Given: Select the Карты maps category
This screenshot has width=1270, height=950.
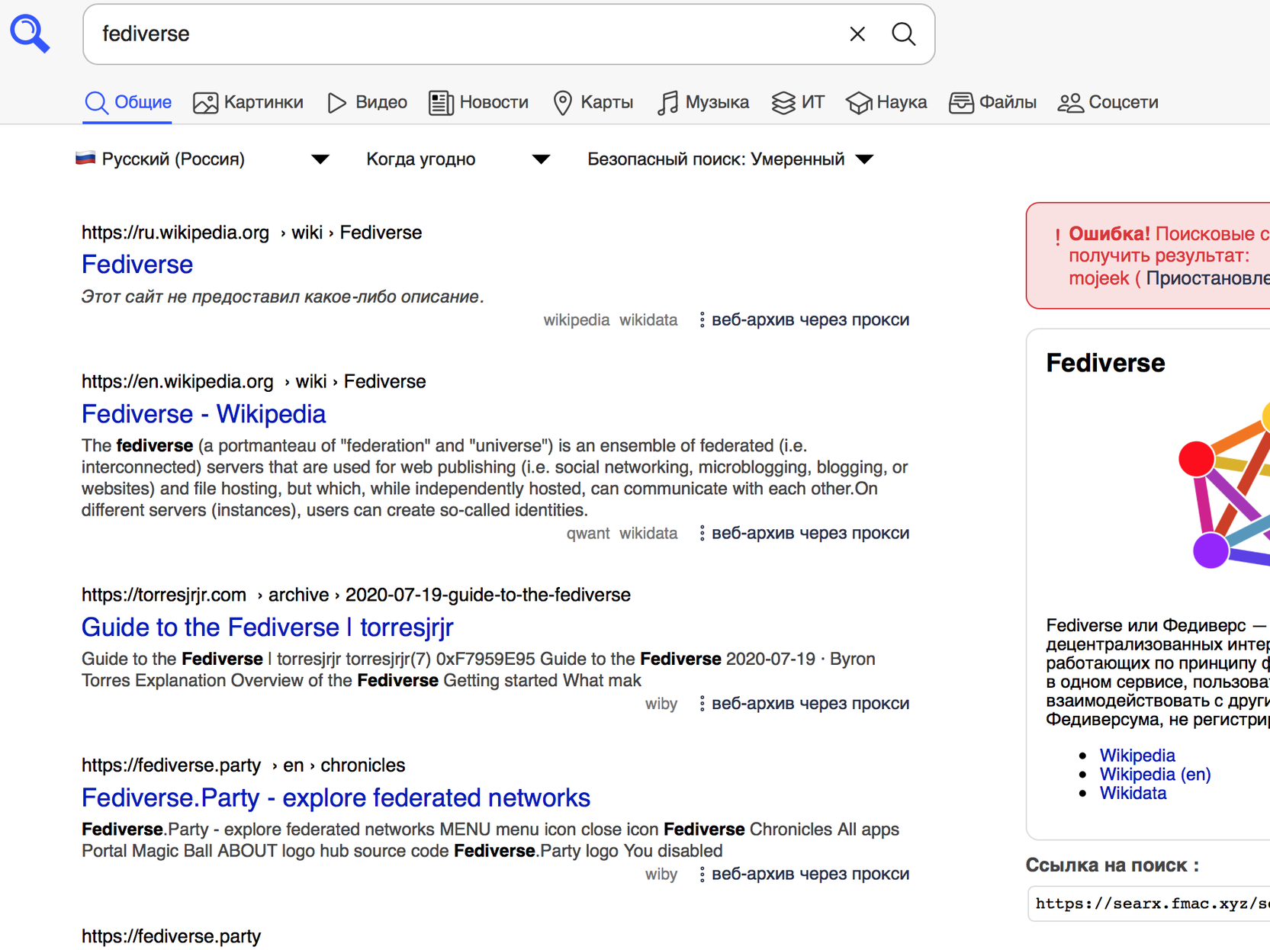Looking at the screenshot, I should [593, 102].
